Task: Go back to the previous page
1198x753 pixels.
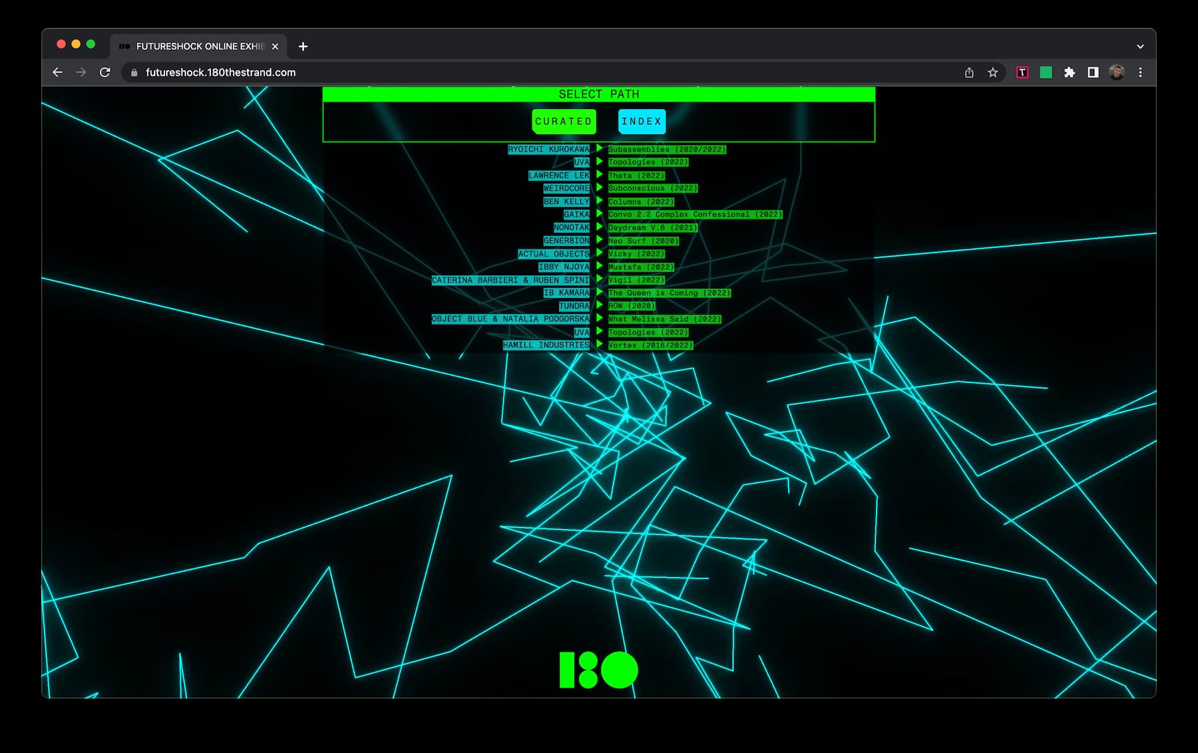Action: pyautogui.click(x=57, y=73)
